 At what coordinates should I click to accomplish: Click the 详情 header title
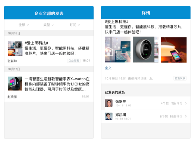[x=146, y=13]
